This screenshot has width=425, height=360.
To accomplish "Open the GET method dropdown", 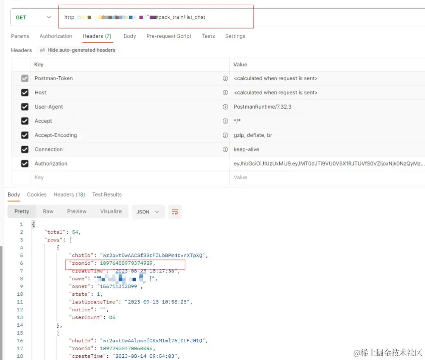I will [33, 17].
